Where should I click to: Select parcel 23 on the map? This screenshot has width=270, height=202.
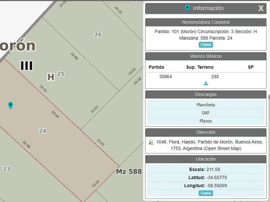7,169
